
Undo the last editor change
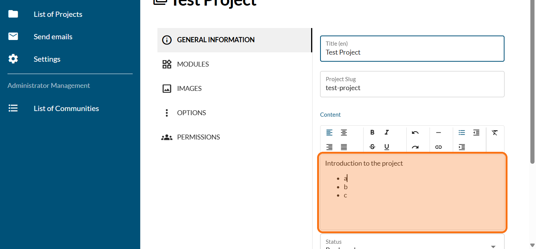point(415,132)
